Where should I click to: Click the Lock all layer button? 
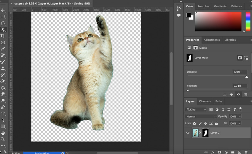click(216, 123)
